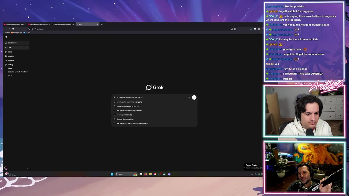This screenshot has width=349, height=196.
Task: Switch to the Chili Dog X tab
Action: click(62, 24)
